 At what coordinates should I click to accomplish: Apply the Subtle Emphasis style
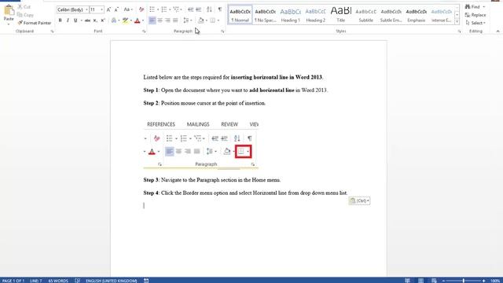click(x=391, y=15)
